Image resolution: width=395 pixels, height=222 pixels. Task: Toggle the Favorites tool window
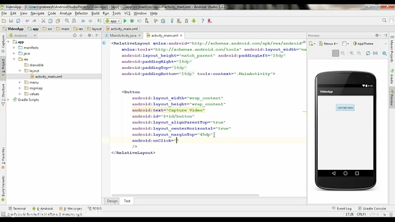pyautogui.click(x=3, y=158)
